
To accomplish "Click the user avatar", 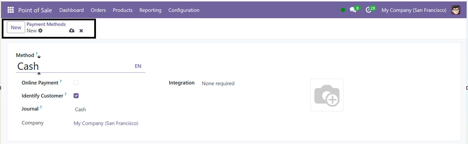I will [456, 10].
